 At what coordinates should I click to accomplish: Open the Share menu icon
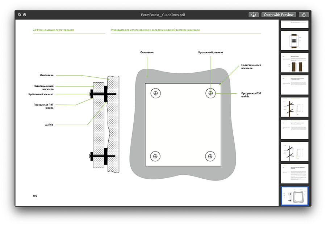tap(304, 15)
